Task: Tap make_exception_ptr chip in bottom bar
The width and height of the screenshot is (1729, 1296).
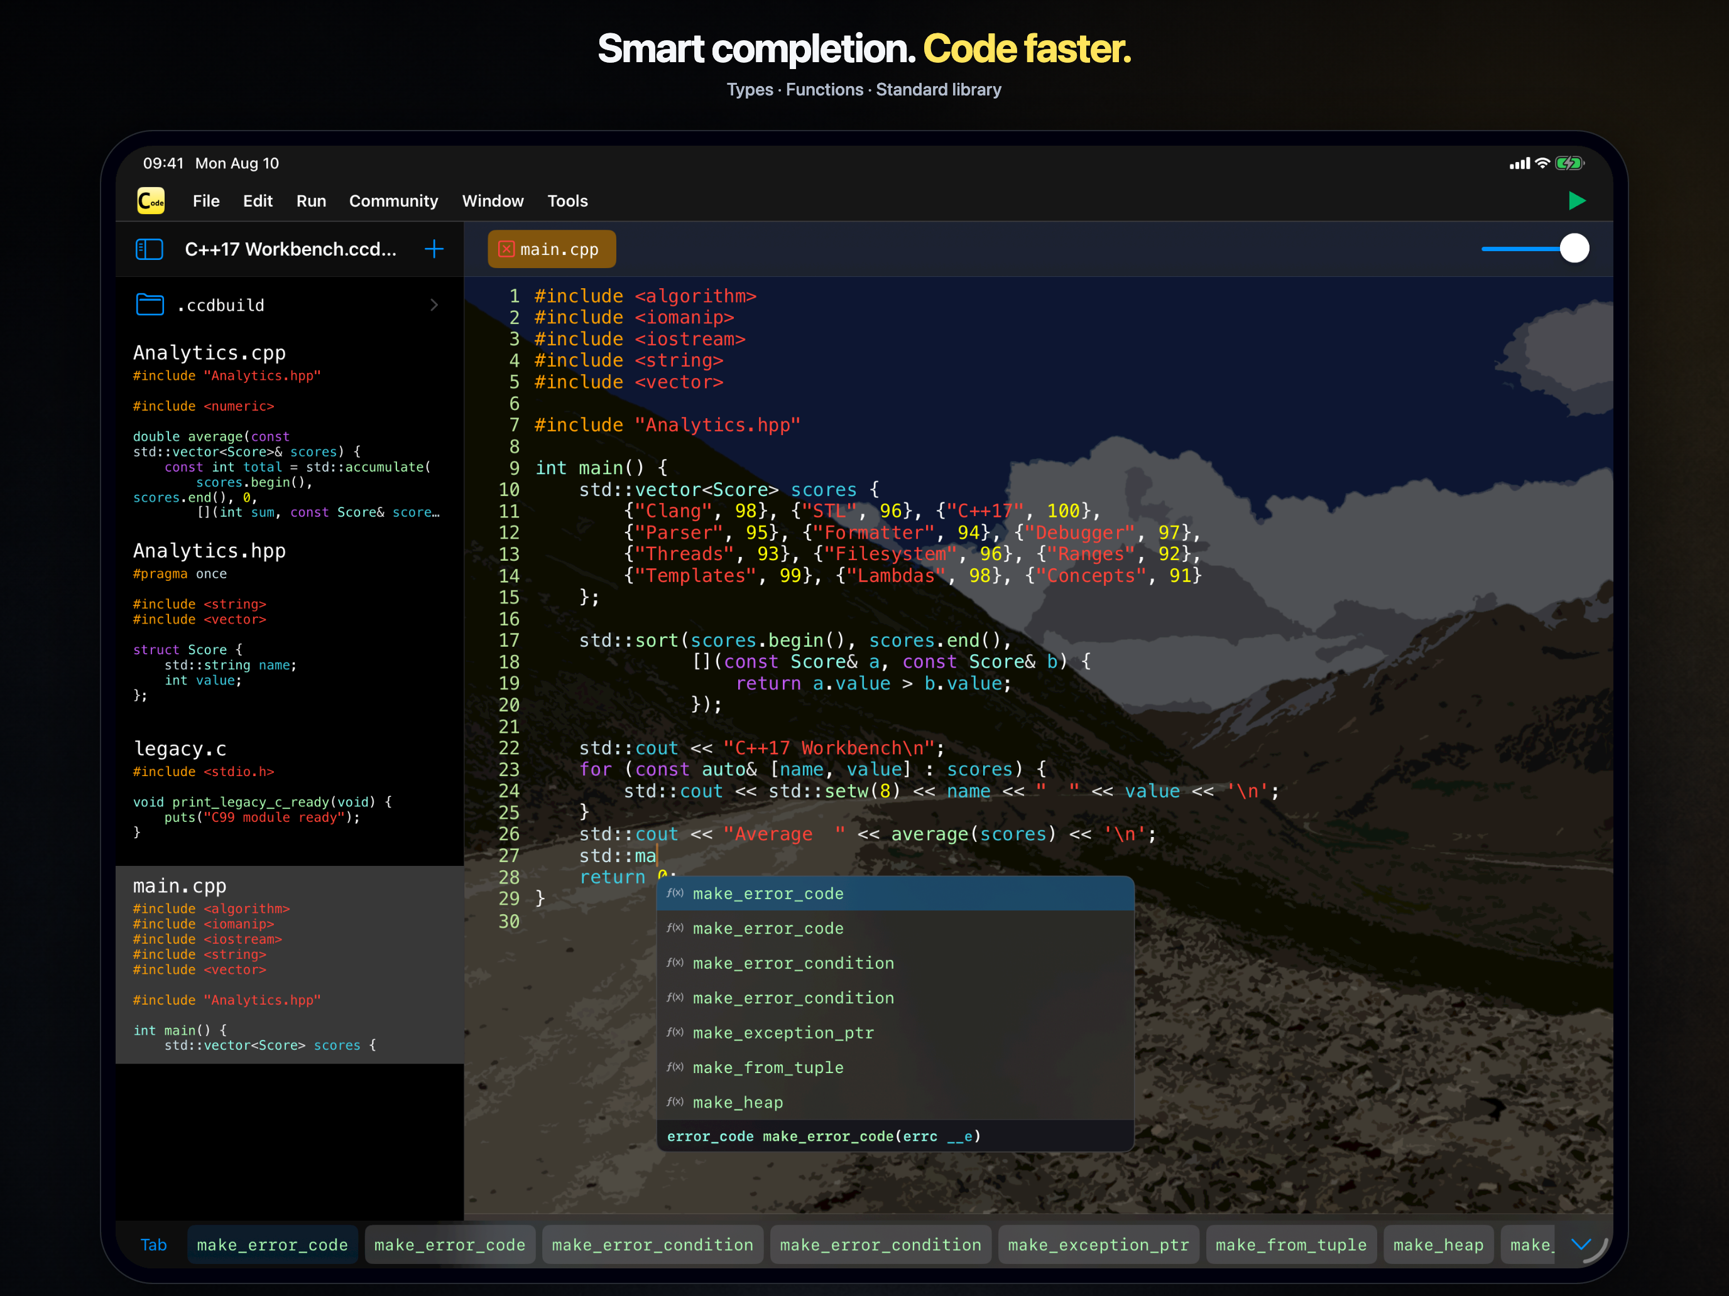Action: [x=1098, y=1245]
